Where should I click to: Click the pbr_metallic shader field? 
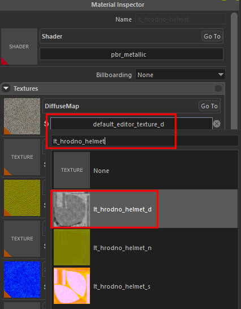point(131,54)
